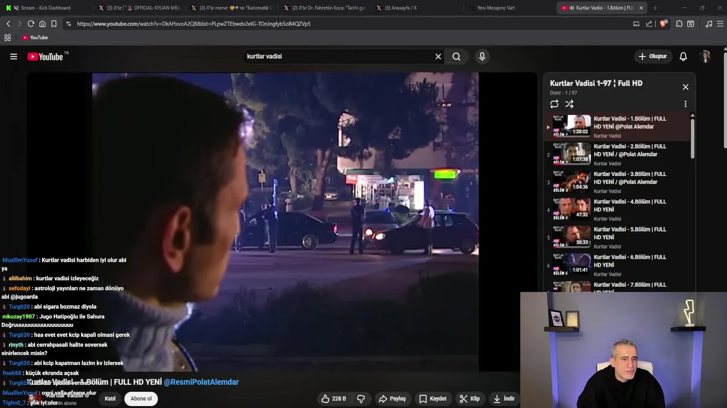Click Kaydet save button
727x408 pixels.
(x=433, y=399)
